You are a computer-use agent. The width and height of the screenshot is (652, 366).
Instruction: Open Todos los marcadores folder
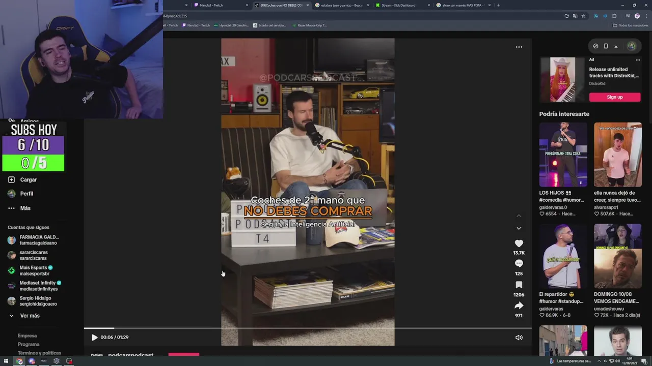[631, 25]
